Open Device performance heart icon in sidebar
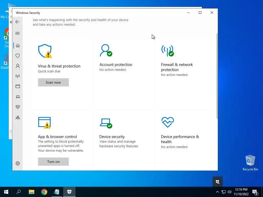Image resolution: width=263 pixels, height=197 pixels. 18,107
